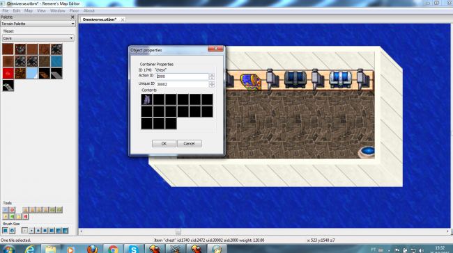The width and height of the screenshot is (453, 253).
Task: Open the Map menu
Action: pos(29,10)
